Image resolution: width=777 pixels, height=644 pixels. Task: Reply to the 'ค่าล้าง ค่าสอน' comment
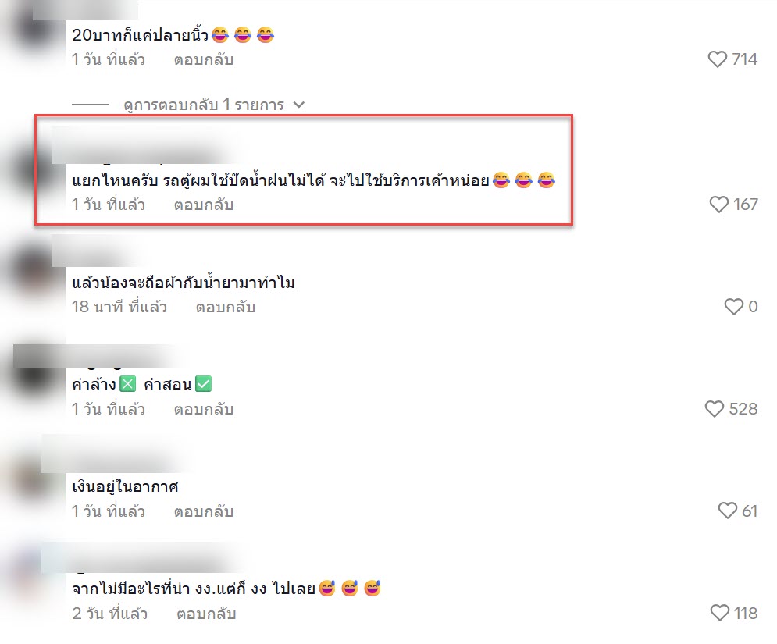(x=204, y=410)
